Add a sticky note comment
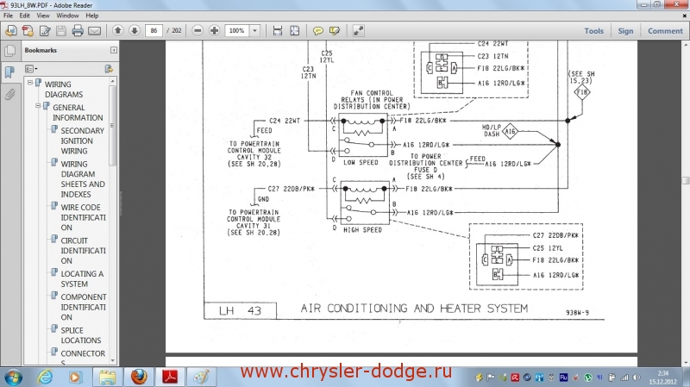The image size is (690, 387). pos(317,31)
